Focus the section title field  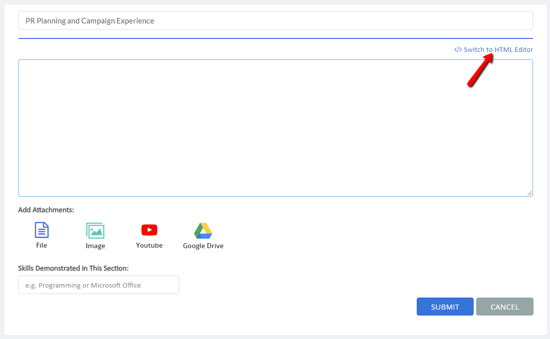point(275,20)
